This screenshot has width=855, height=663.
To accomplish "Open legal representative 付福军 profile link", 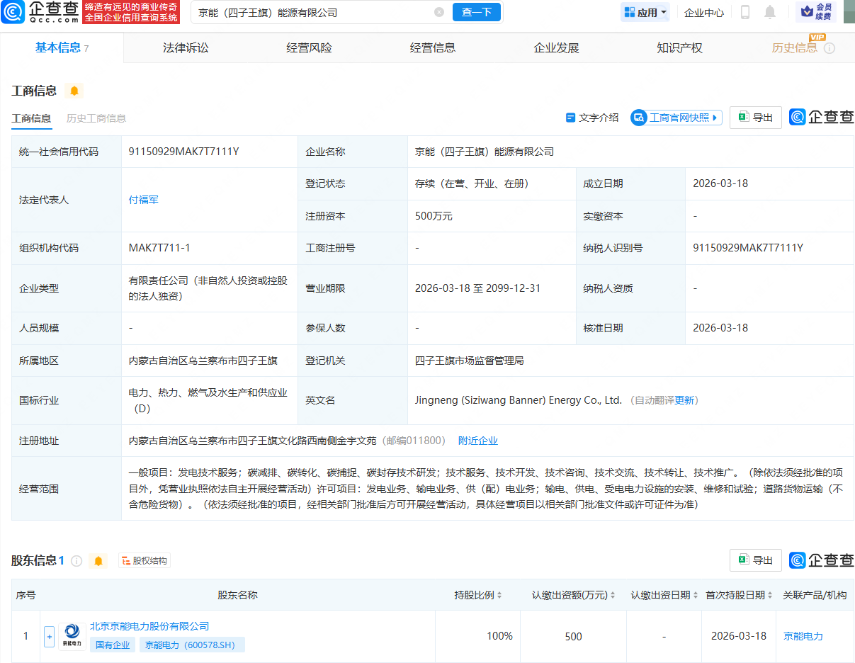I will point(144,199).
